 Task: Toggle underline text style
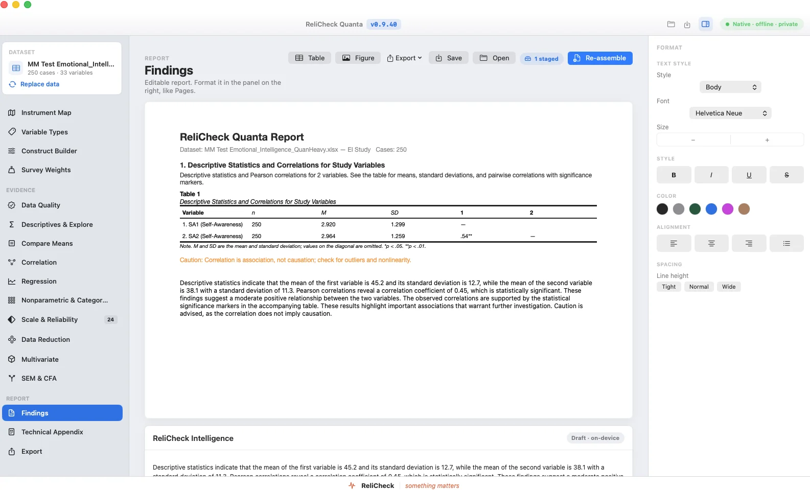(749, 175)
